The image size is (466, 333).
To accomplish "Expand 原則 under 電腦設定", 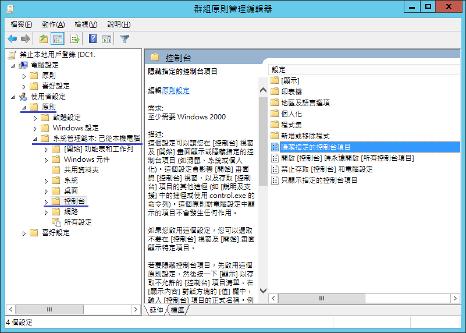I will tap(24, 76).
